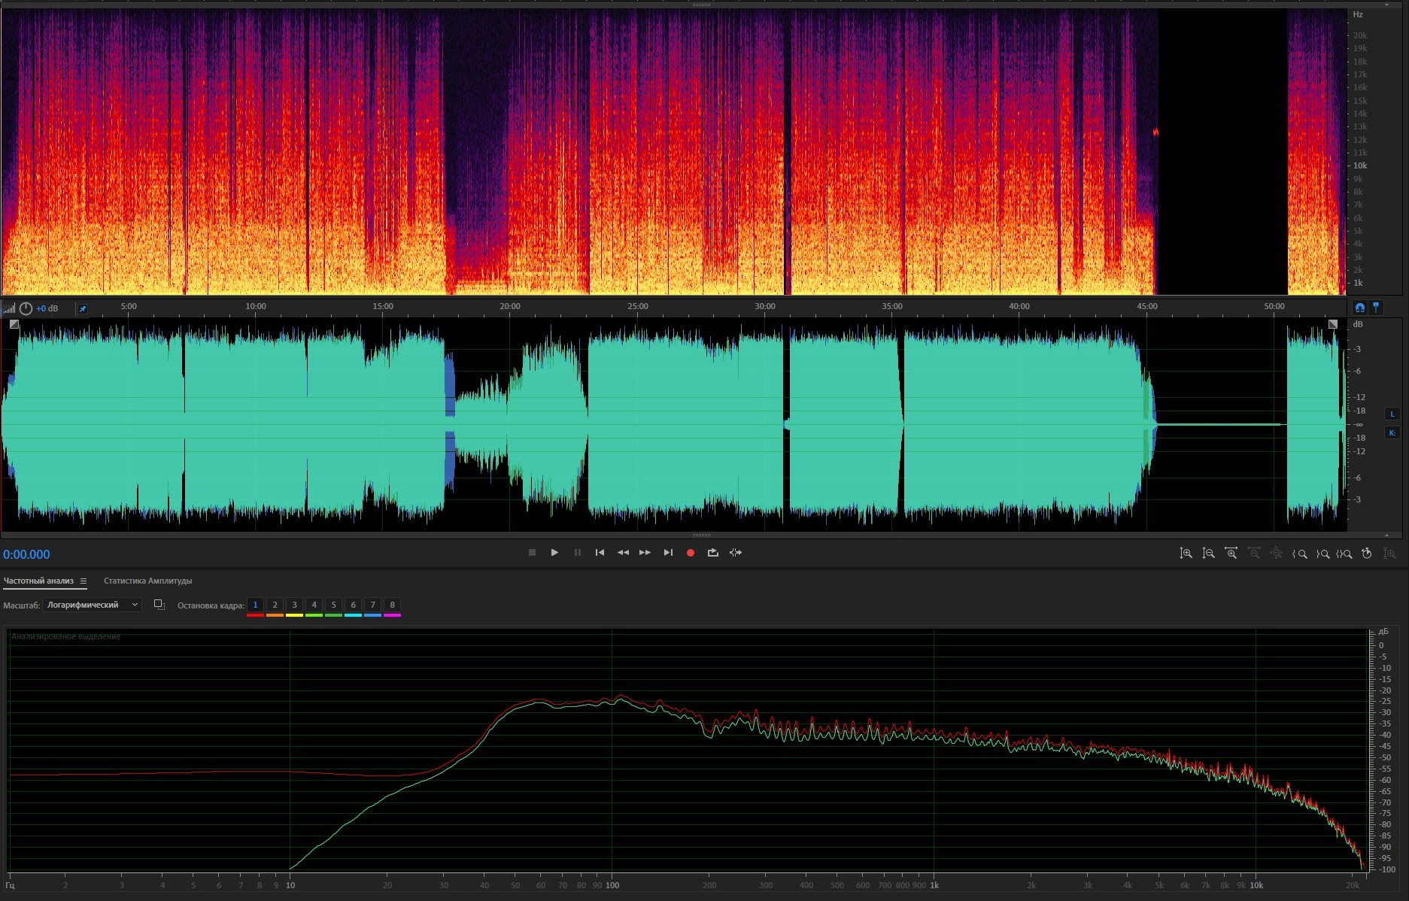Click the rewind transport icon

pyautogui.click(x=623, y=553)
